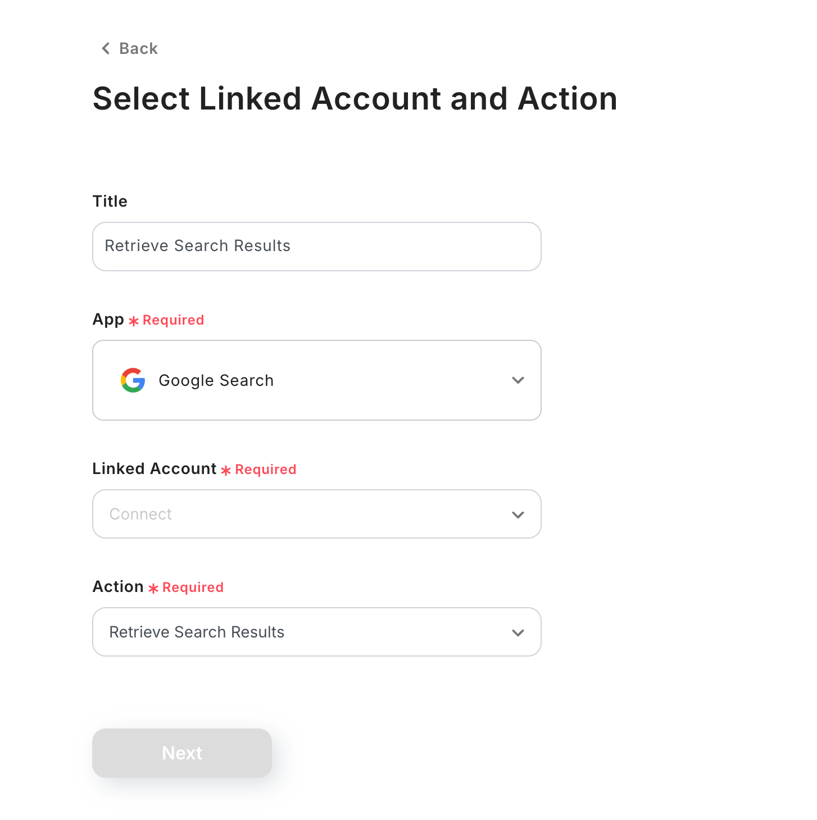
Task: Expand the Action dropdown chevron arrow
Action: click(x=518, y=632)
